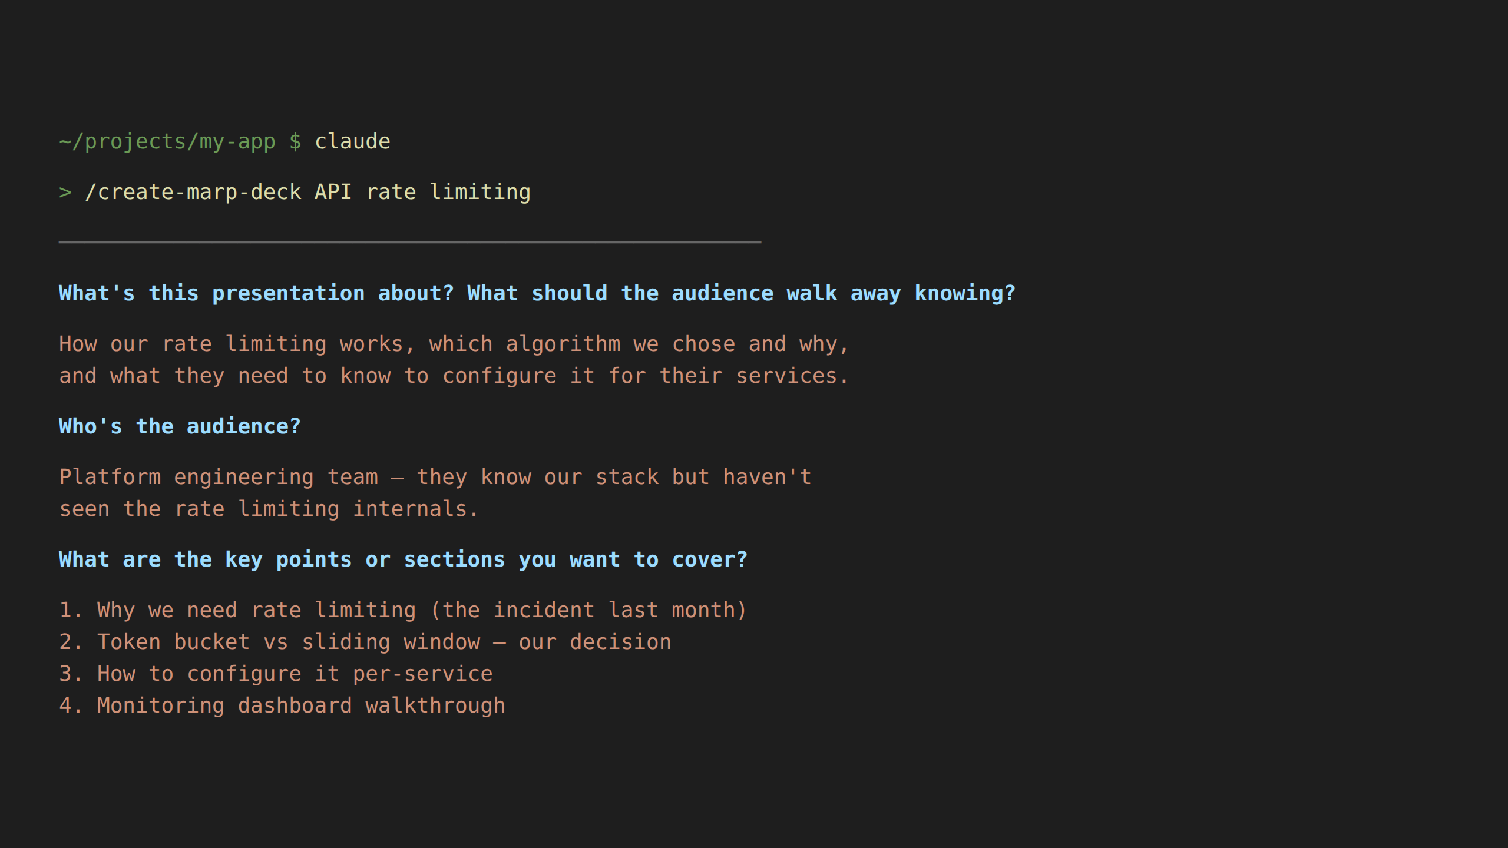Click the line "and what they need to know"
Screen dimensions: 1508x848
pos(454,376)
